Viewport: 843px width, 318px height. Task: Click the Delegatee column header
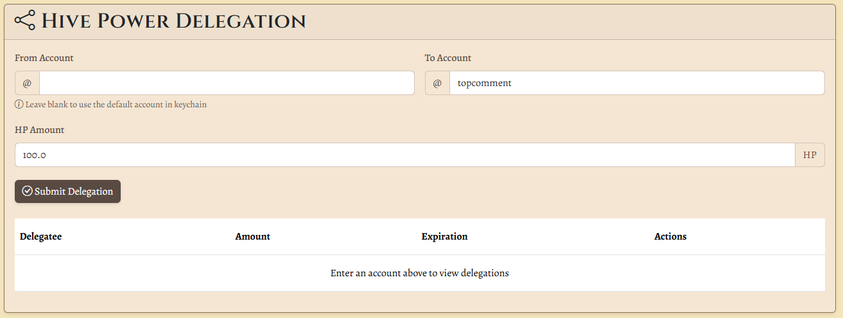click(41, 236)
